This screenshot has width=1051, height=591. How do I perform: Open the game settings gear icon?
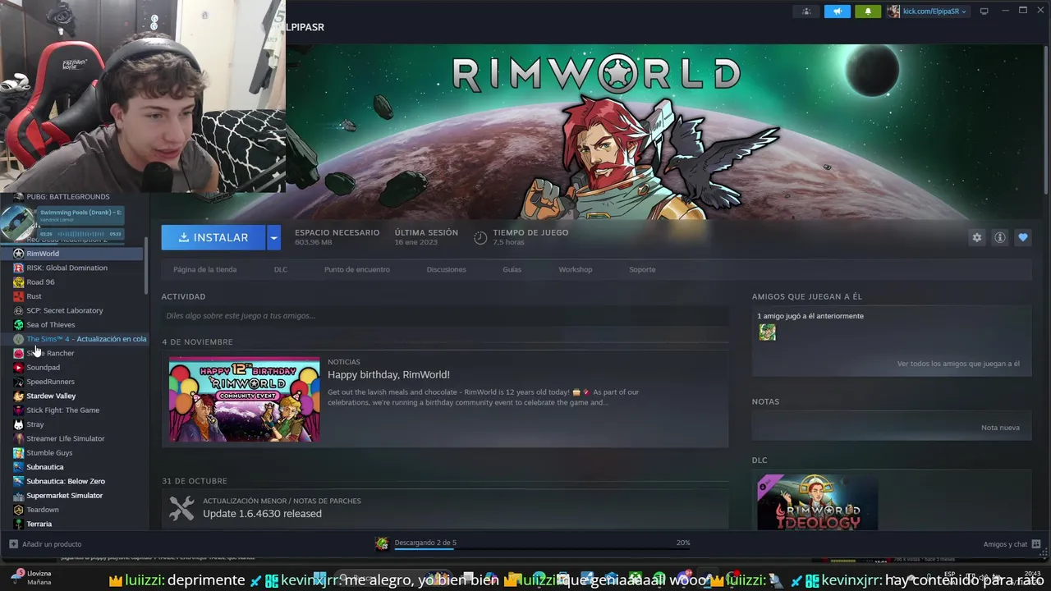[x=976, y=237]
